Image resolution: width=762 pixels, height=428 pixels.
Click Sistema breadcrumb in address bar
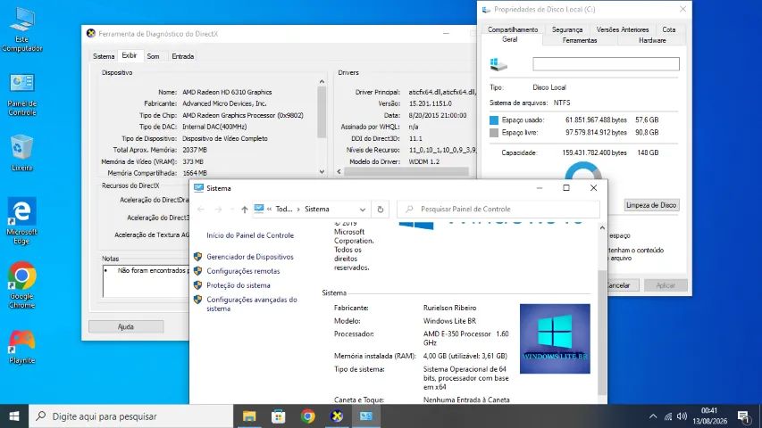coord(317,210)
